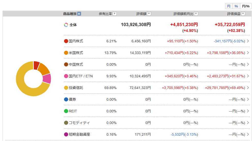Click the red 国内株式 category dot
The image size is (252, 141).
pyautogui.click(x=66, y=41)
